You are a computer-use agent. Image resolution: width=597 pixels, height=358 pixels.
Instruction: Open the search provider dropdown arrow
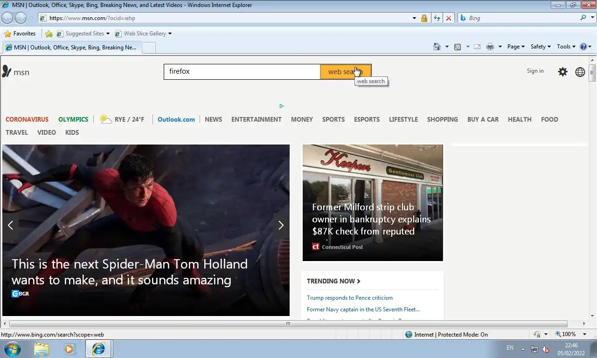591,18
